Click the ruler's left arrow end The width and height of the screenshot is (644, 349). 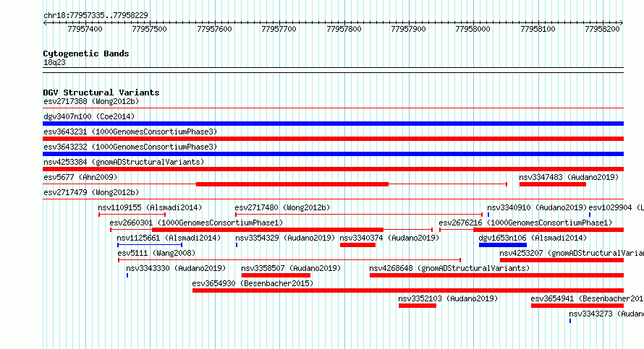coord(45,22)
